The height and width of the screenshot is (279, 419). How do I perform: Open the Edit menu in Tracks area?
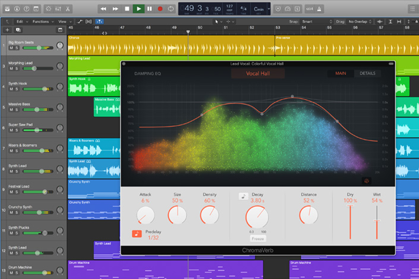[x=22, y=22]
